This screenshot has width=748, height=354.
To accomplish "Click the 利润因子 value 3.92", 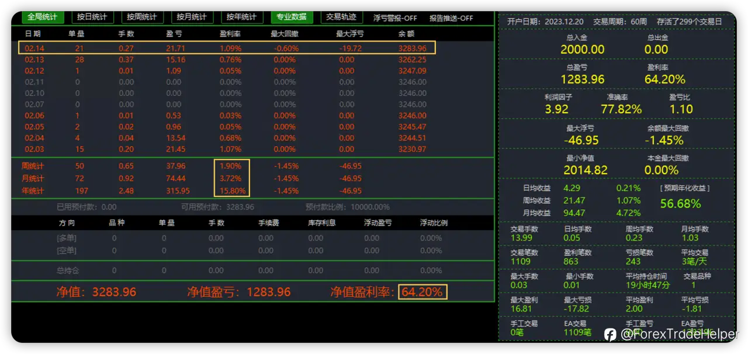I will 556,109.
